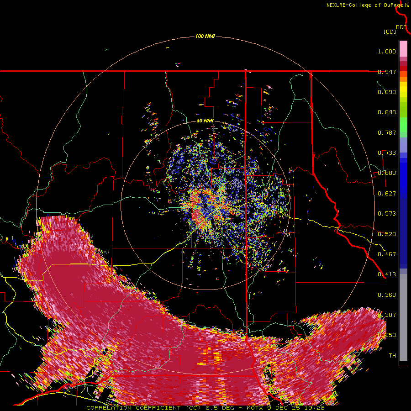Click the 50 NMI range ring label

pos(205,121)
